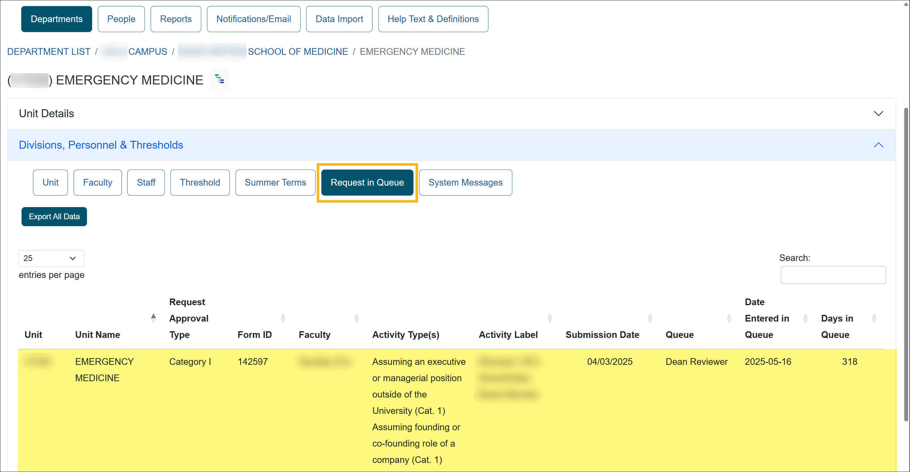Open the SCHOOL OF MEDICINE breadcrumb link
Image resolution: width=910 pixels, height=472 pixels.
tap(298, 51)
